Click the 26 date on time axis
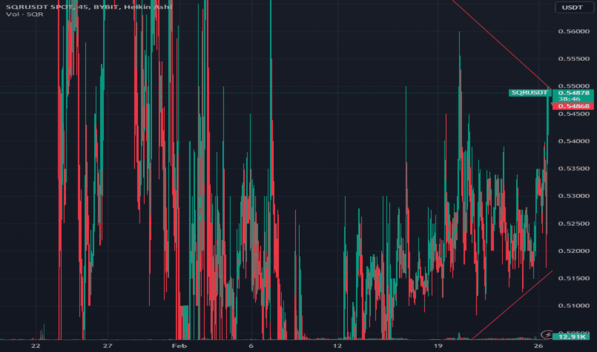The height and width of the screenshot is (352, 597). pyautogui.click(x=538, y=346)
